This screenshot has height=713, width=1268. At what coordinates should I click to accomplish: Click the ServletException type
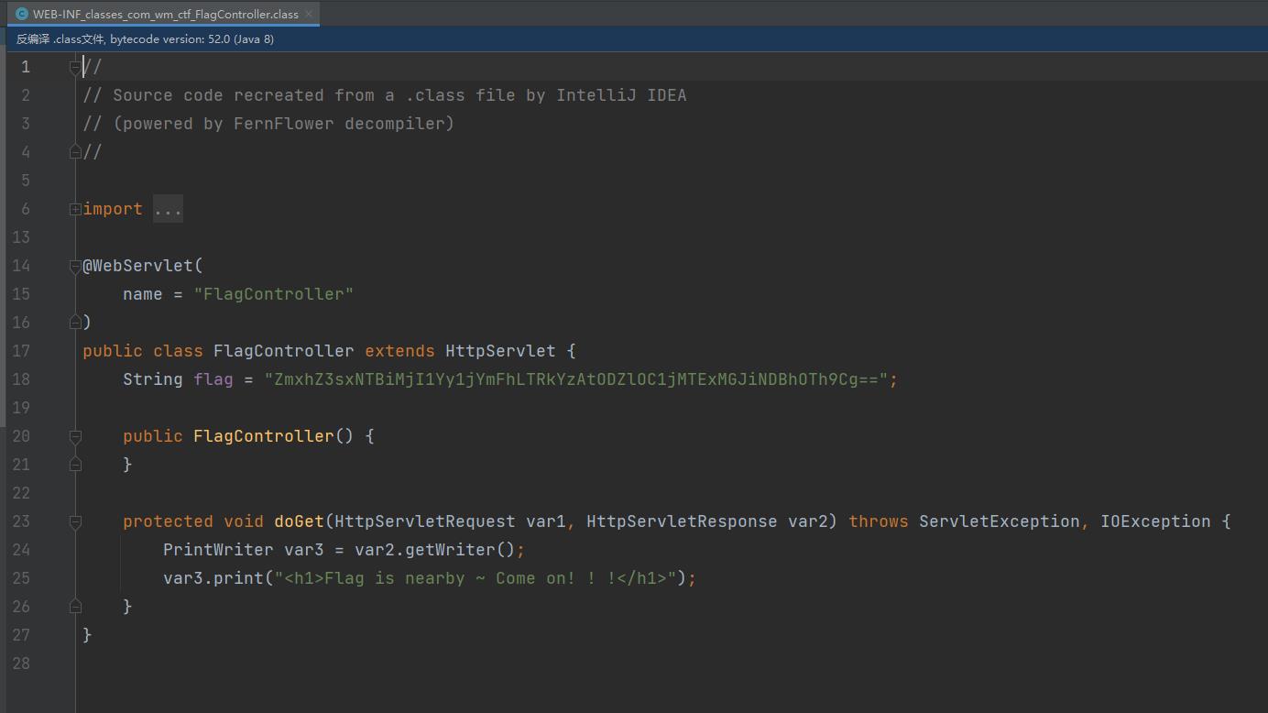pos(1000,521)
